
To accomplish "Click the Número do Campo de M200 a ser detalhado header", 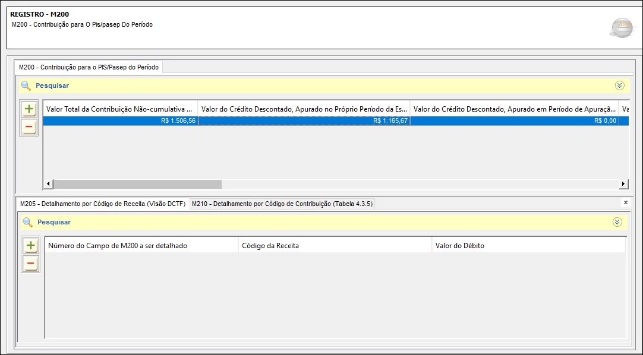I will click(141, 246).
